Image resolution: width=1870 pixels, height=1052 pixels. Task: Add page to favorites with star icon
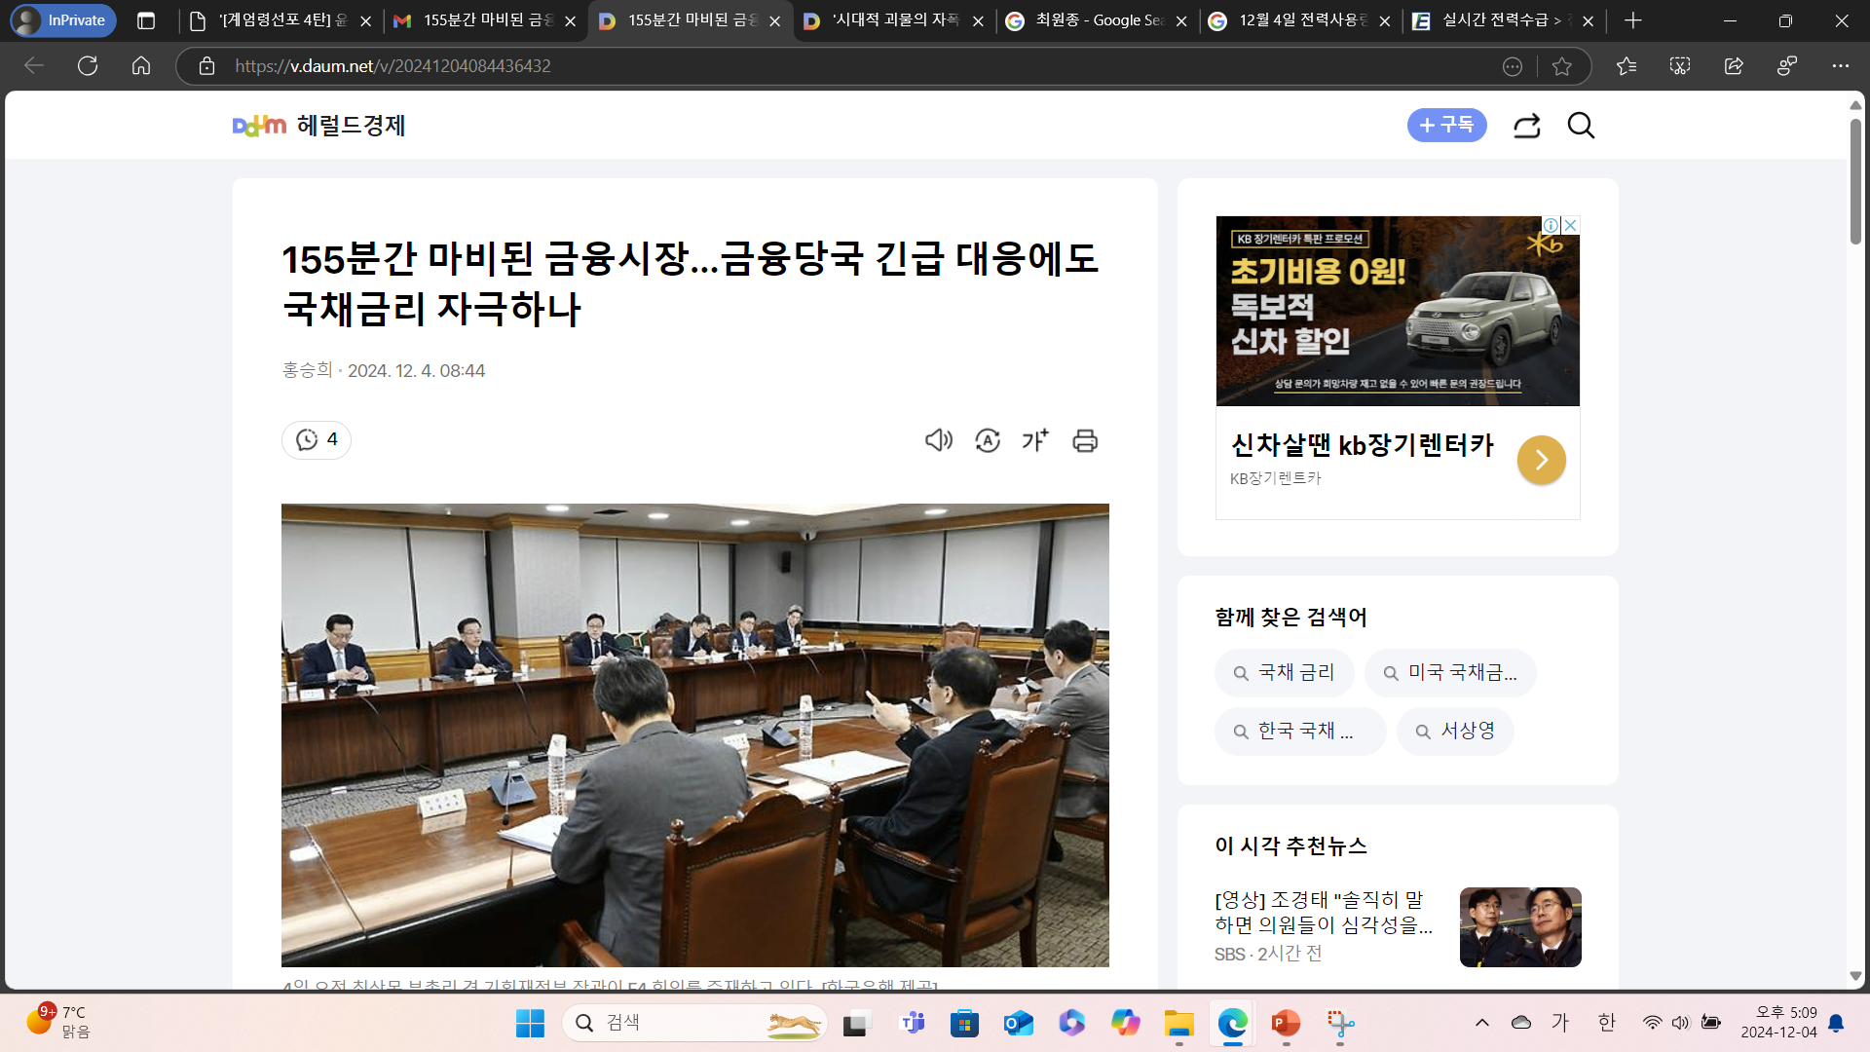(x=1562, y=66)
